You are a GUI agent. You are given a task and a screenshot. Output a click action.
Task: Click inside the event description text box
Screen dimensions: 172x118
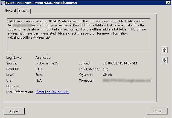[78, 35]
